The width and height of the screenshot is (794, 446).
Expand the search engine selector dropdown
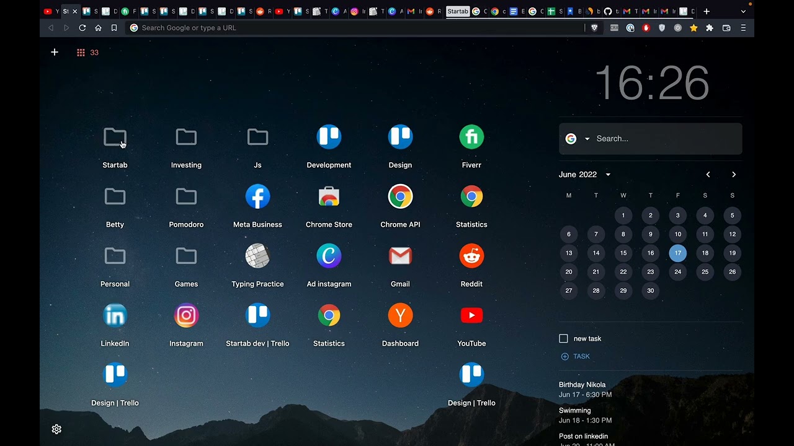pyautogui.click(x=587, y=139)
